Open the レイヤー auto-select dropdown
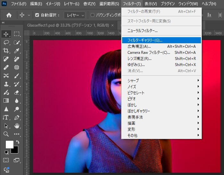The width and height of the screenshot is (224, 175). coord(75,15)
